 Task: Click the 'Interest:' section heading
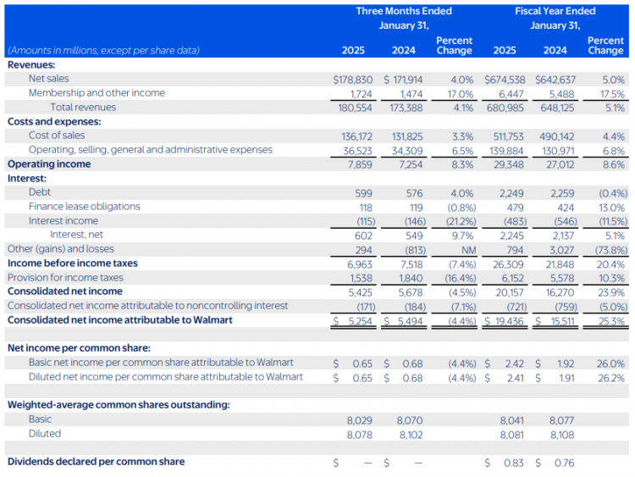[27, 178]
